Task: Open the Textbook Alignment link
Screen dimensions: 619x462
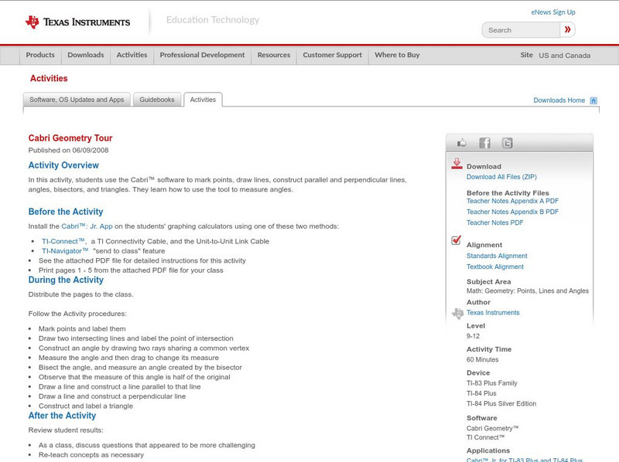Action: [495, 267]
